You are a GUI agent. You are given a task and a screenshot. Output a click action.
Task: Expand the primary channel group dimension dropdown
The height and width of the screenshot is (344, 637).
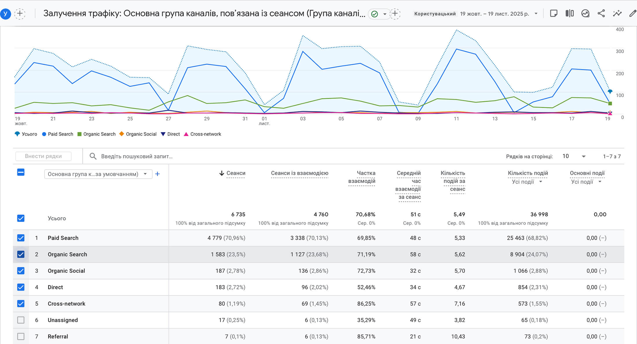coord(98,174)
